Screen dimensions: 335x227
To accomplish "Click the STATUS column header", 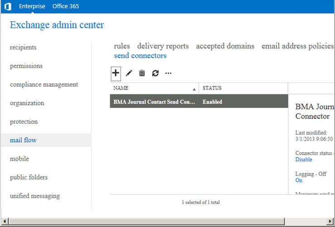I will click(243, 88).
